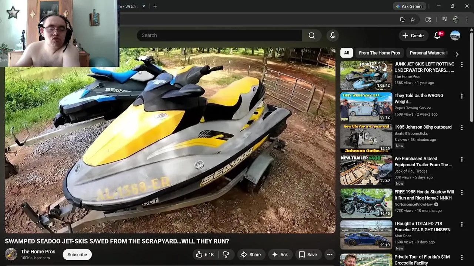This screenshot has height=266, width=474.
Task: Click 'Jack of Haul Trades' channel text
Action: click(x=411, y=171)
